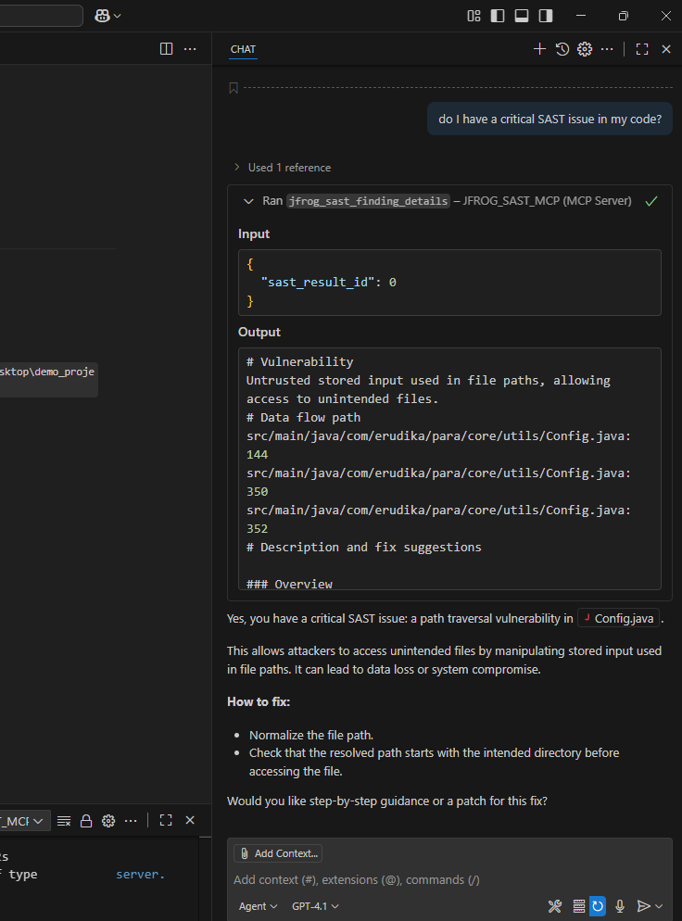This screenshot has height=921, width=682.
Task: Toggle primary side bar visibility
Action: pyautogui.click(x=498, y=16)
